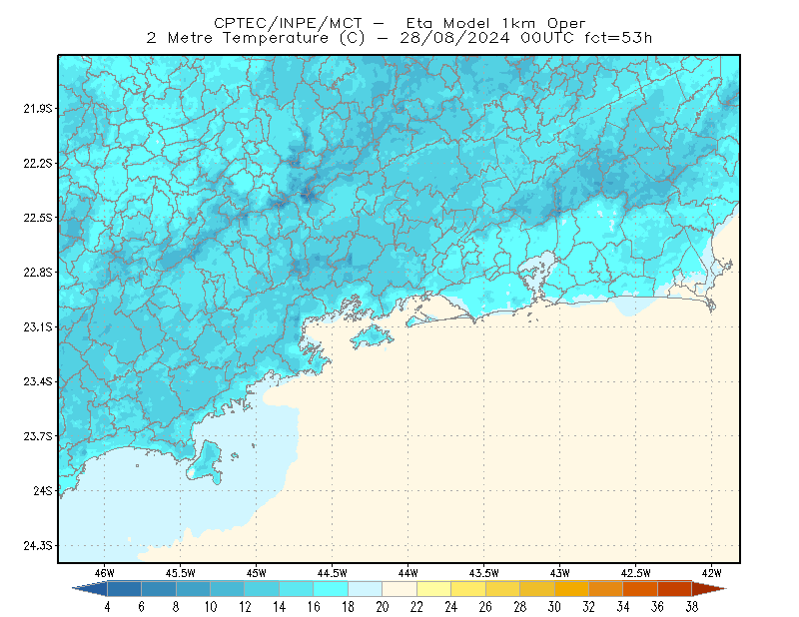Click the '22.2S' latitude label
799x617 pixels.
point(38,163)
